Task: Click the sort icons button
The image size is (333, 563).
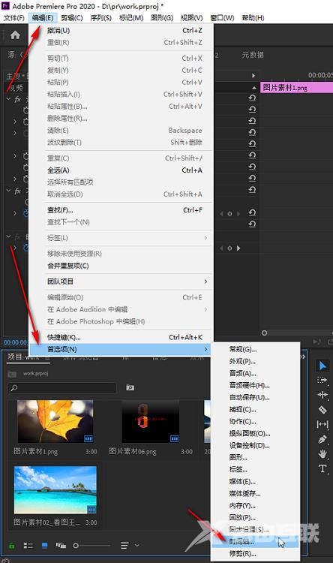Action: 124,546
